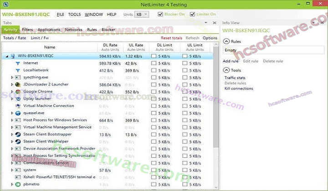Click the Options link
Screen dimensions: 328x191
[x=210, y=38]
